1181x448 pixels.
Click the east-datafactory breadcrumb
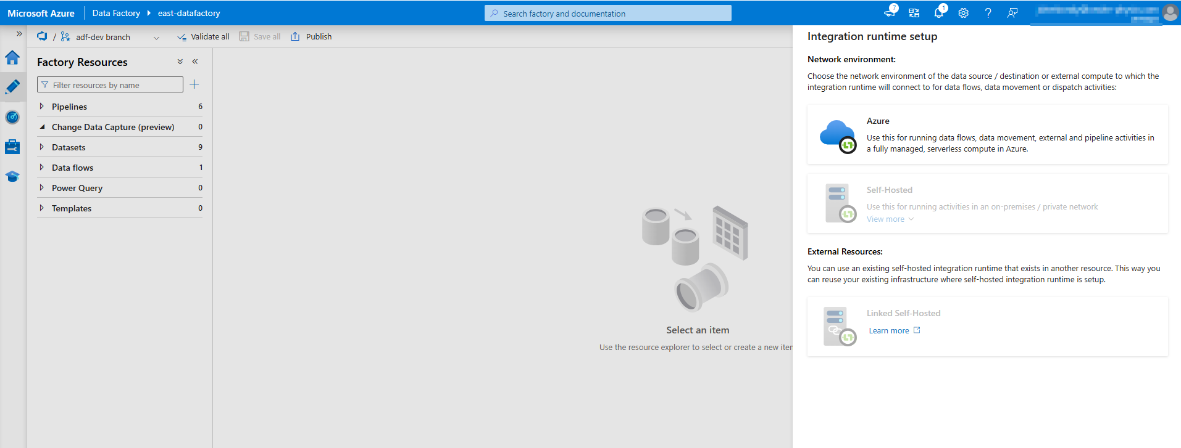point(189,13)
